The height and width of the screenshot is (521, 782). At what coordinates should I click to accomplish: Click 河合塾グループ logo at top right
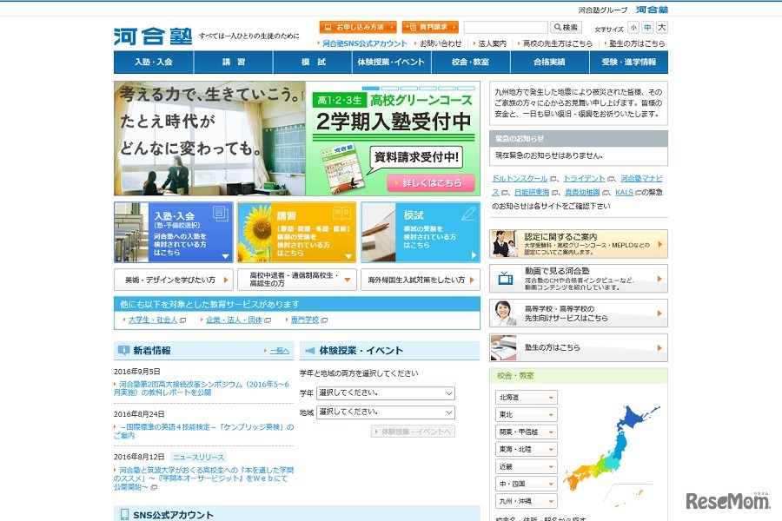pos(652,10)
